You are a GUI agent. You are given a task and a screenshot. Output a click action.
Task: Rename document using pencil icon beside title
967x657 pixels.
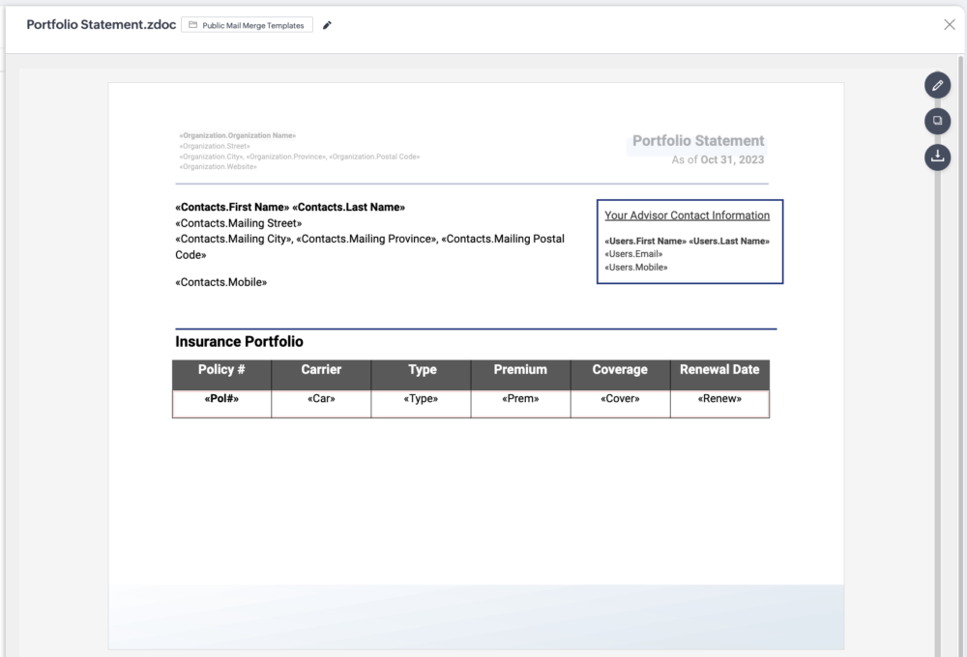(327, 25)
